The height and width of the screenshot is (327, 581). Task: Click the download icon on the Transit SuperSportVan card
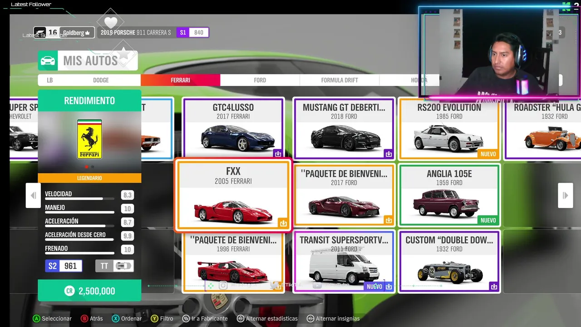pos(389,287)
